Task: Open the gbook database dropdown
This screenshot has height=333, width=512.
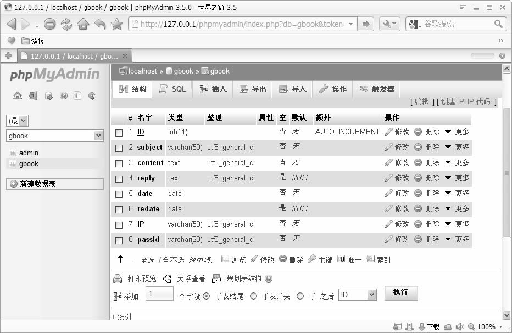Action: click(x=55, y=136)
